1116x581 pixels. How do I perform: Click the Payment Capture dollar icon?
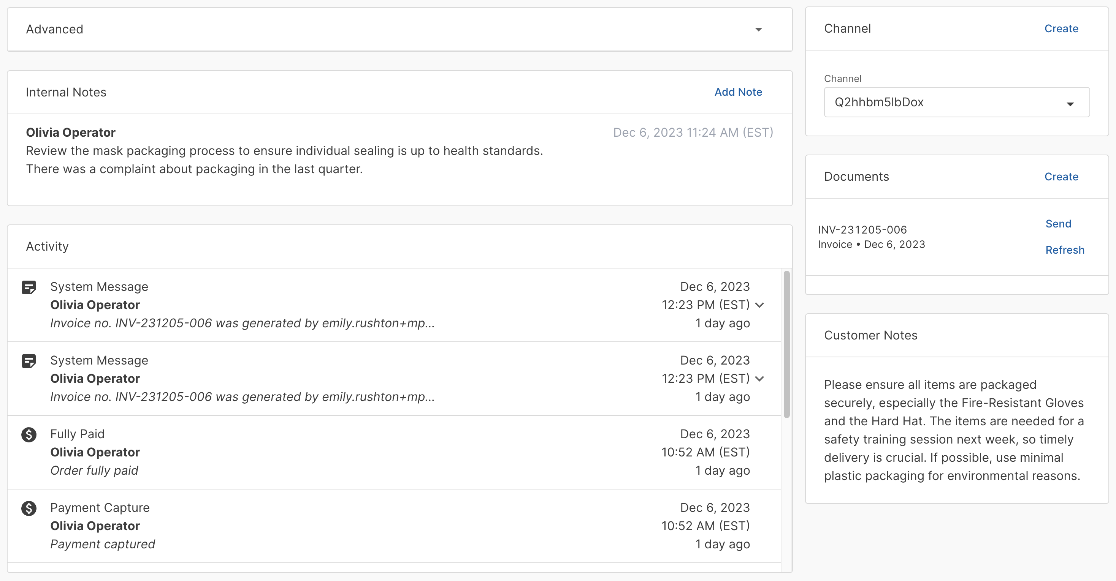(x=29, y=508)
